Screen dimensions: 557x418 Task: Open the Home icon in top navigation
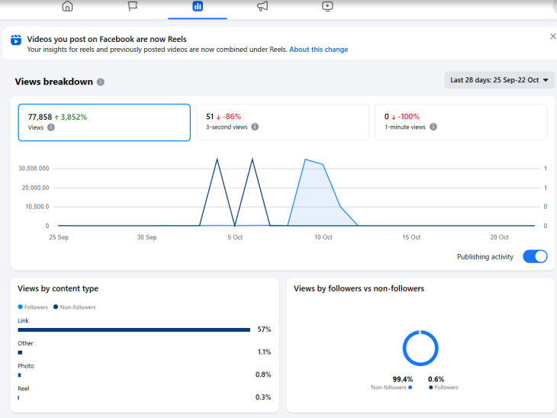pos(67,7)
